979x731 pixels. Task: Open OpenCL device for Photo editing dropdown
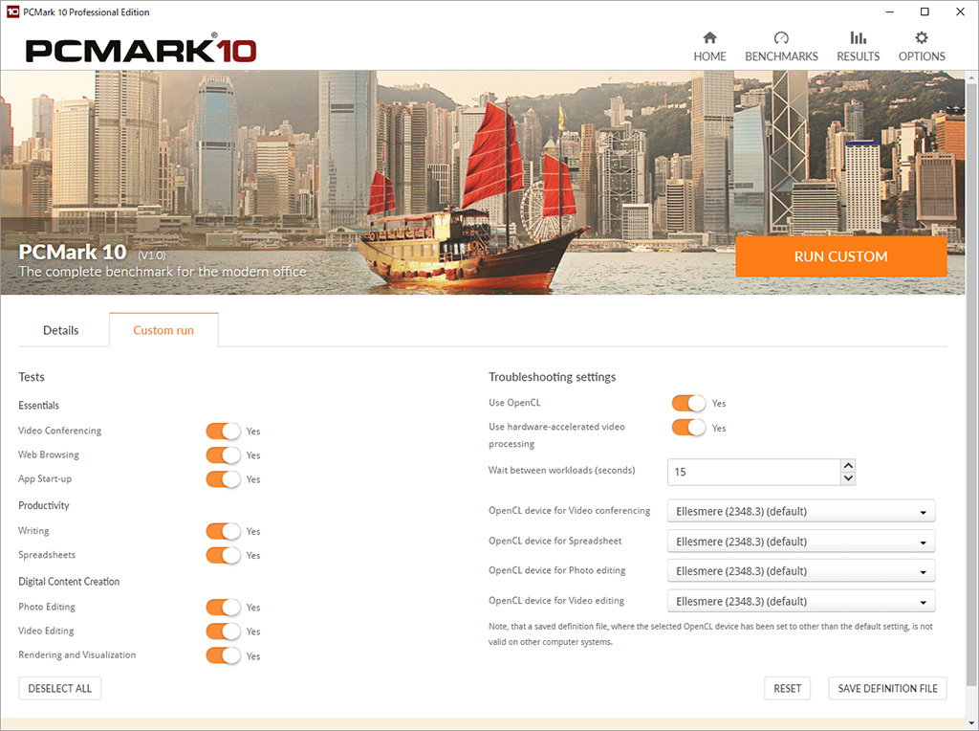pos(801,571)
